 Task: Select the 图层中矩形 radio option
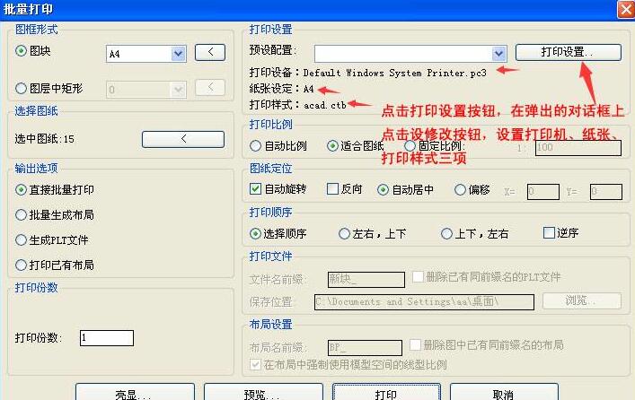(21, 88)
